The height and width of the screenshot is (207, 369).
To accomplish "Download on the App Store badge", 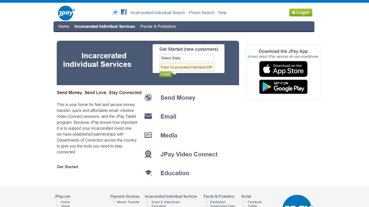I will pos(283,69).
